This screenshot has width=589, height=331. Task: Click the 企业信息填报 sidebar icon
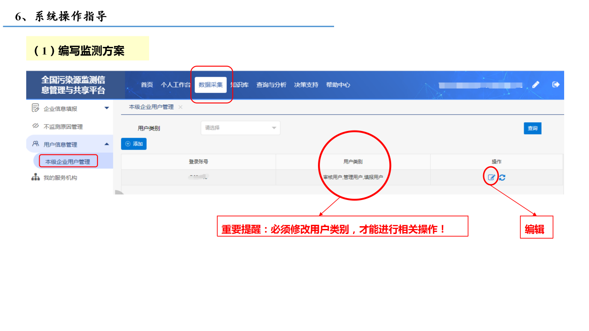pos(35,108)
